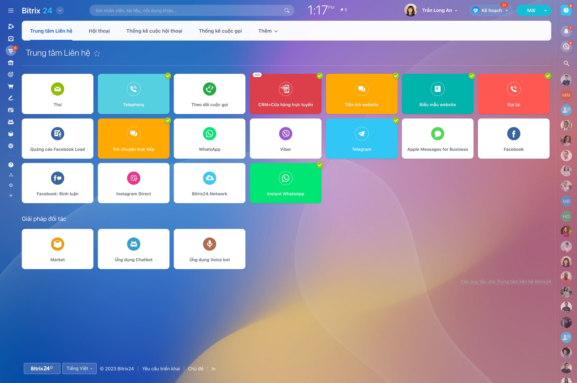Open the Theo dõi cuộc gọi tile
577x383 pixels.
pyautogui.click(x=210, y=94)
